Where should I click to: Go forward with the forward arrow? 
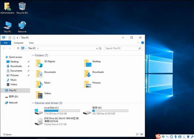tap(9, 48)
